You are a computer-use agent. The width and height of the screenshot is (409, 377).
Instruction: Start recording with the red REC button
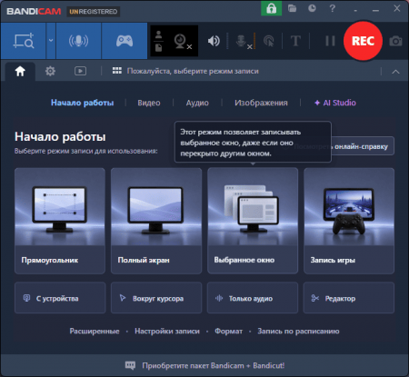click(x=363, y=41)
